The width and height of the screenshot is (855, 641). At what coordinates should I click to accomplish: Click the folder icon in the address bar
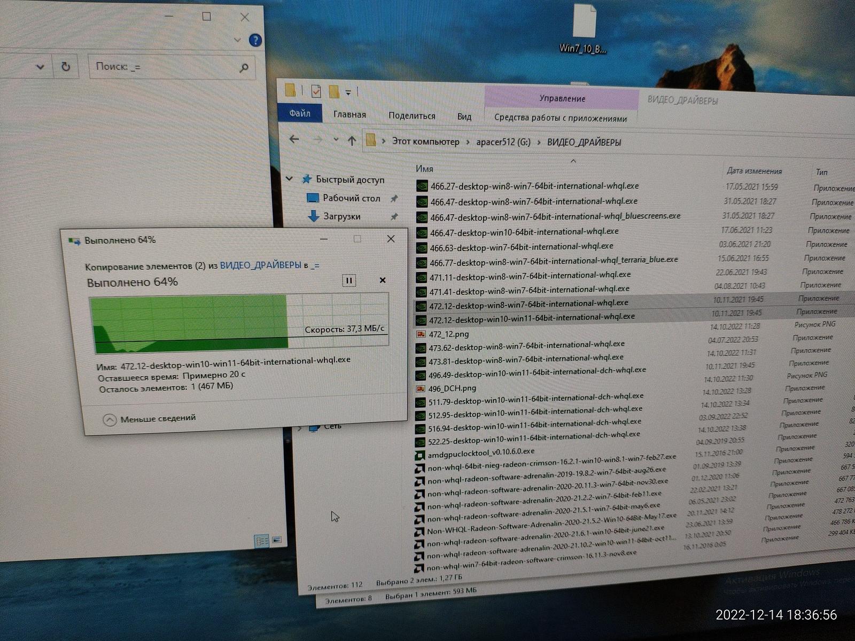pyautogui.click(x=371, y=140)
